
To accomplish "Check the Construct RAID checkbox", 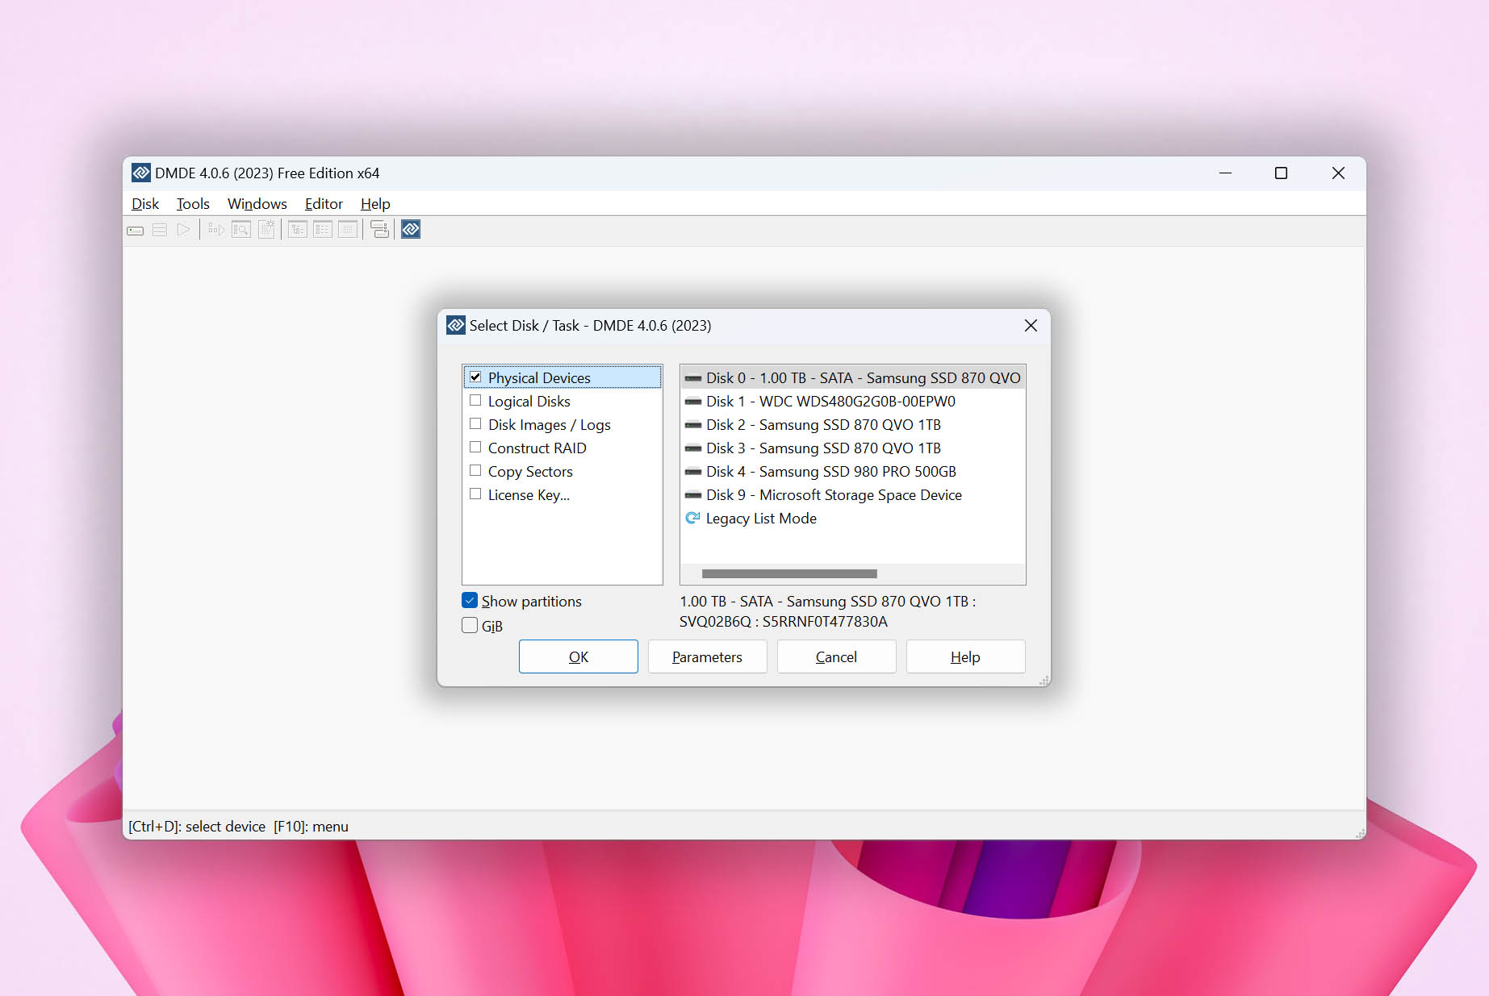I will point(475,448).
